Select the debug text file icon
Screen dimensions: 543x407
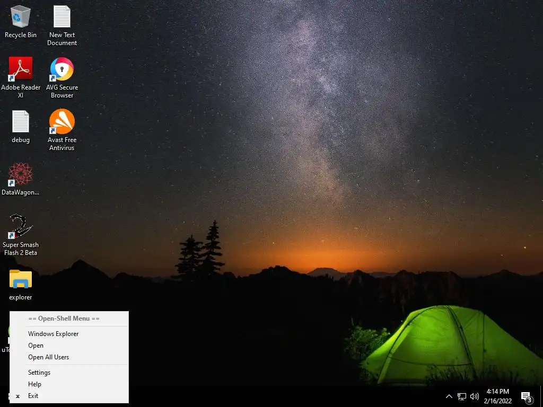21,126
